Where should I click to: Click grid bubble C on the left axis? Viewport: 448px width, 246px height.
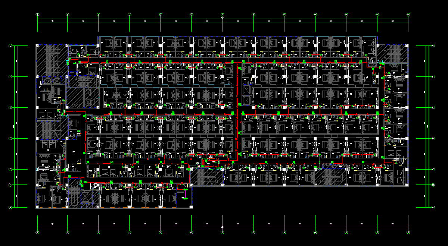11,170
